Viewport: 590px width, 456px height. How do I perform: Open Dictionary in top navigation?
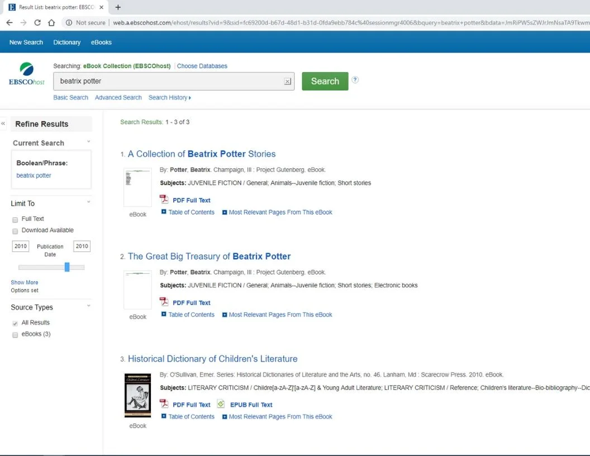[x=67, y=42]
